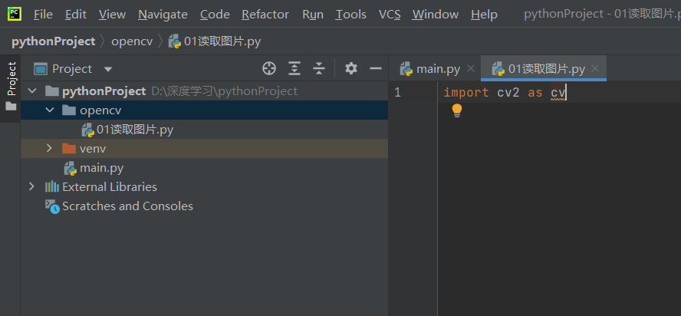Screen dimensions: 681x316
Task: Close the main.py editor tab
Action: (x=471, y=68)
